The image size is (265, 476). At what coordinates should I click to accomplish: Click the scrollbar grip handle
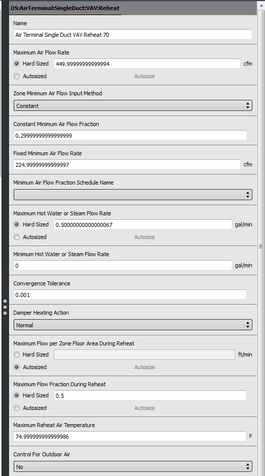tap(261, 247)
